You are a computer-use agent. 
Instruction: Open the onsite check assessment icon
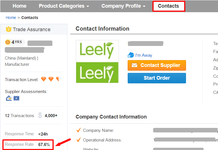click(x=9, y=98)
